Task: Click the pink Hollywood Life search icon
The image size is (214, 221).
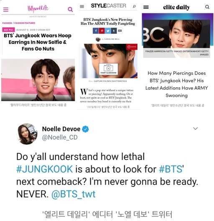Action: (70, 9)
